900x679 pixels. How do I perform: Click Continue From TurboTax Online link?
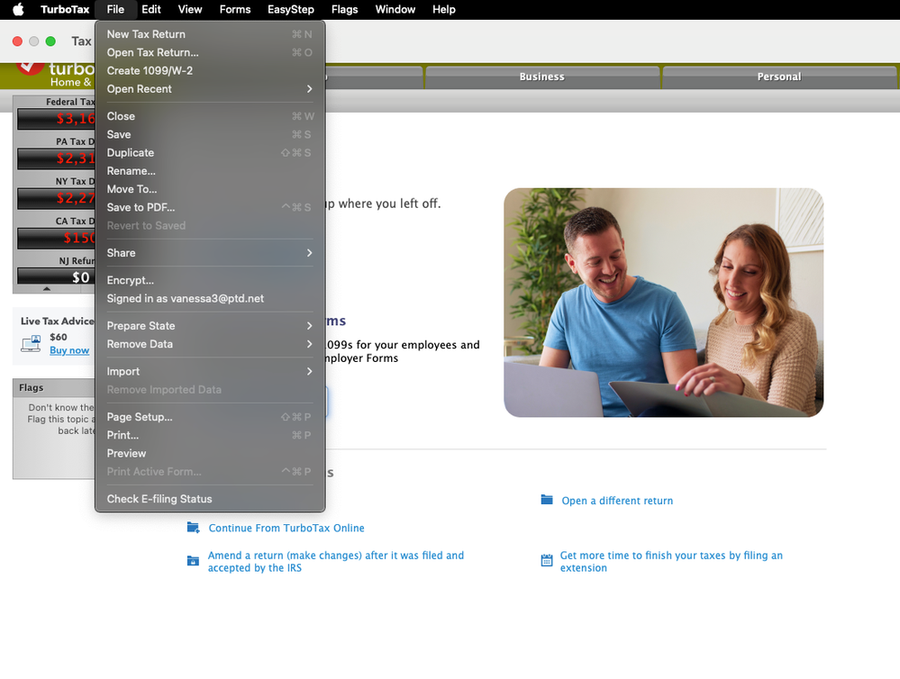[286, 528]
